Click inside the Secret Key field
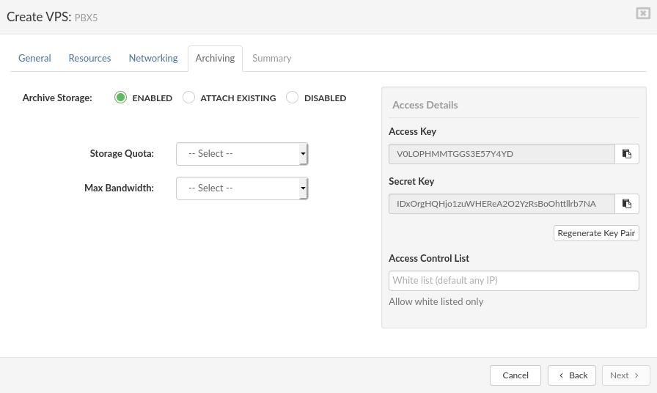This screenshot has width=657, height=393. pyautogui.click(x=502, y=204)
